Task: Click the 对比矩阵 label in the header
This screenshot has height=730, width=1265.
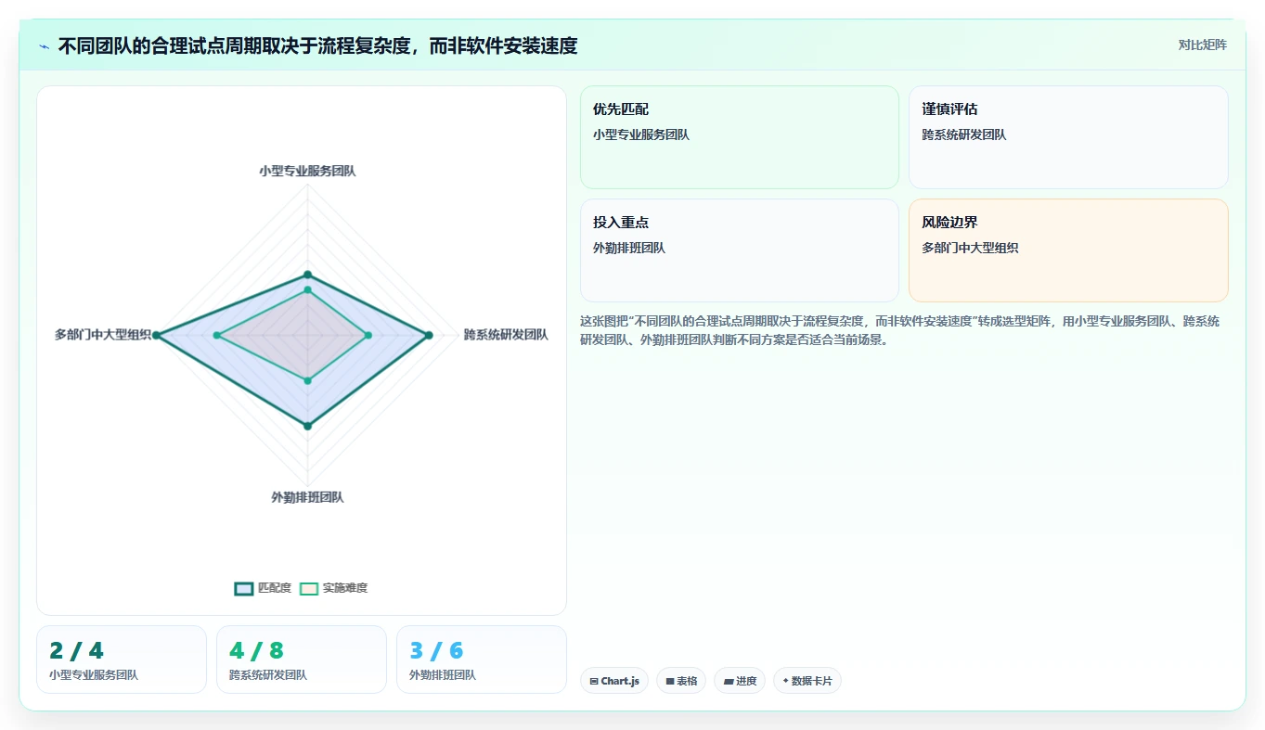Action: pos(1202,45)
